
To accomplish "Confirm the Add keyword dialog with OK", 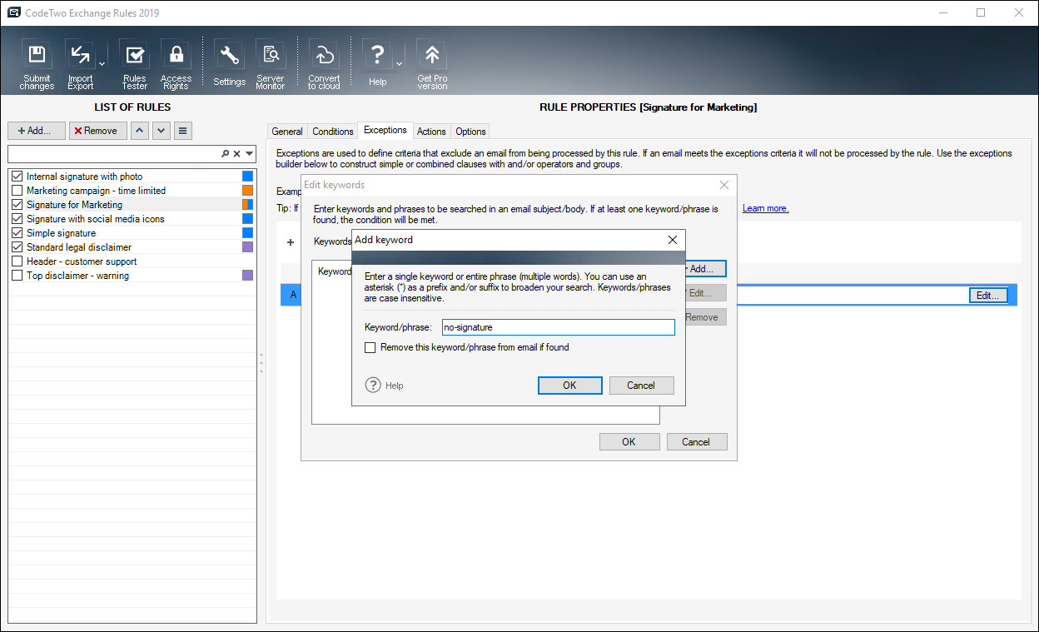I will pos(569,386).
